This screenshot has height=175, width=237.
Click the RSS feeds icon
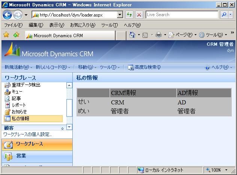tap(145, 35)
